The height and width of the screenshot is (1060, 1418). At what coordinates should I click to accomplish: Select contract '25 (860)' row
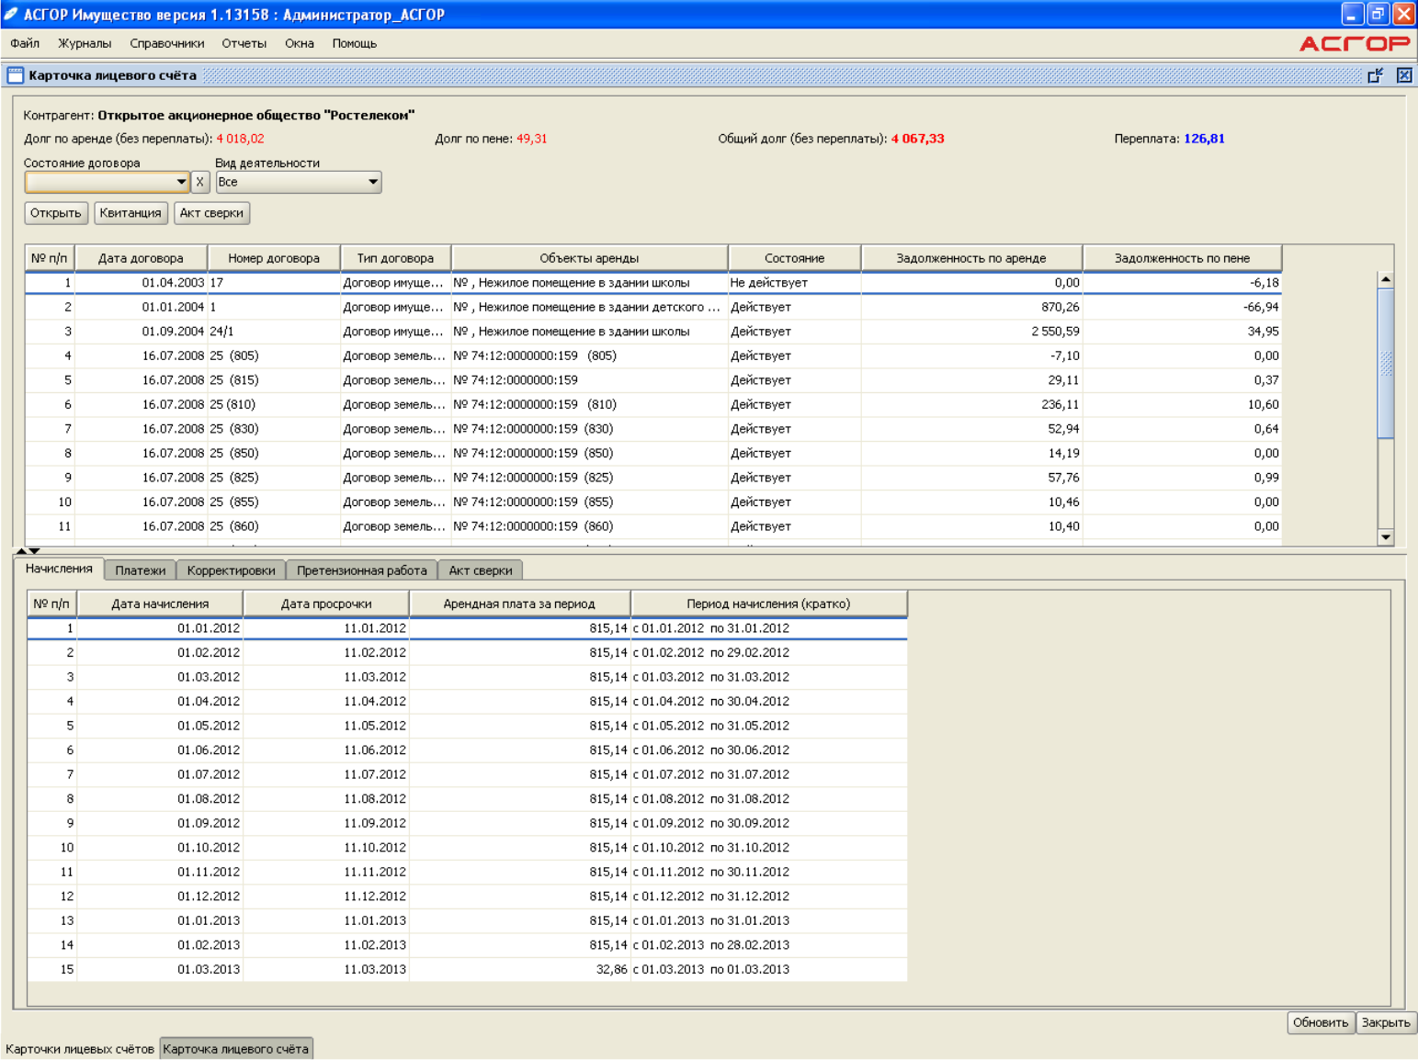[x=653, y=526]
